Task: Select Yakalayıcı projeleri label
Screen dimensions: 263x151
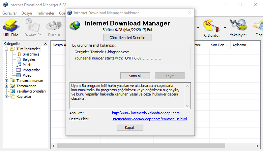Action: [31, 91]
